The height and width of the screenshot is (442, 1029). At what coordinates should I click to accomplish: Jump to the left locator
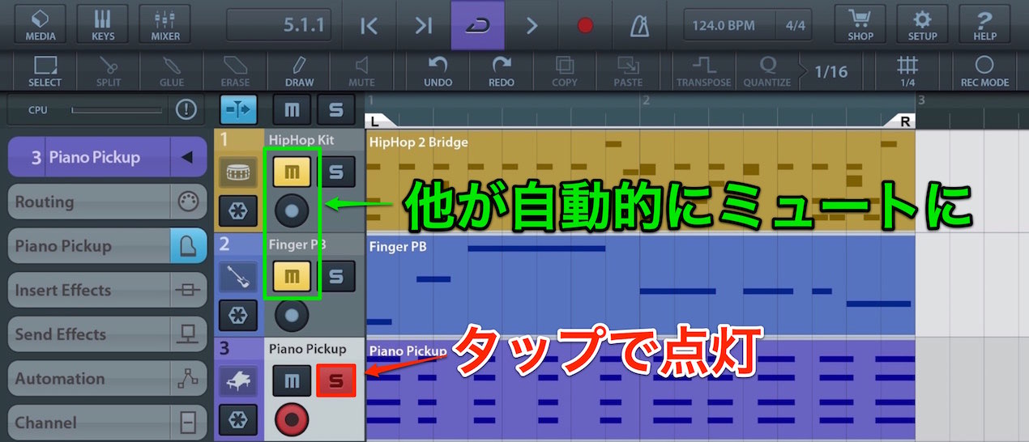click(x=369, y=25)
